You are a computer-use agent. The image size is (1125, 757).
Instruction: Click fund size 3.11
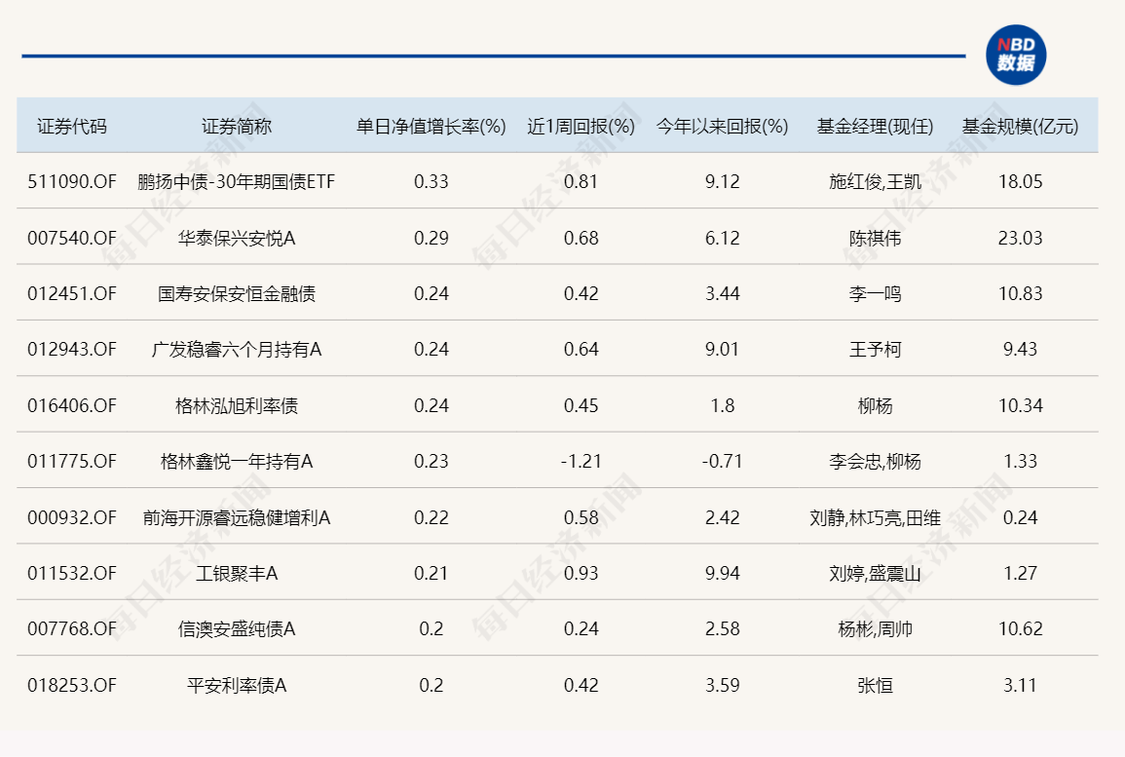pos(1020,686)
